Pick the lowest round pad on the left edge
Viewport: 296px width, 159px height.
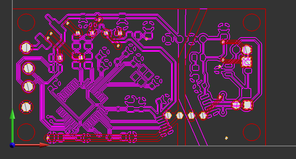click(26, 107)
